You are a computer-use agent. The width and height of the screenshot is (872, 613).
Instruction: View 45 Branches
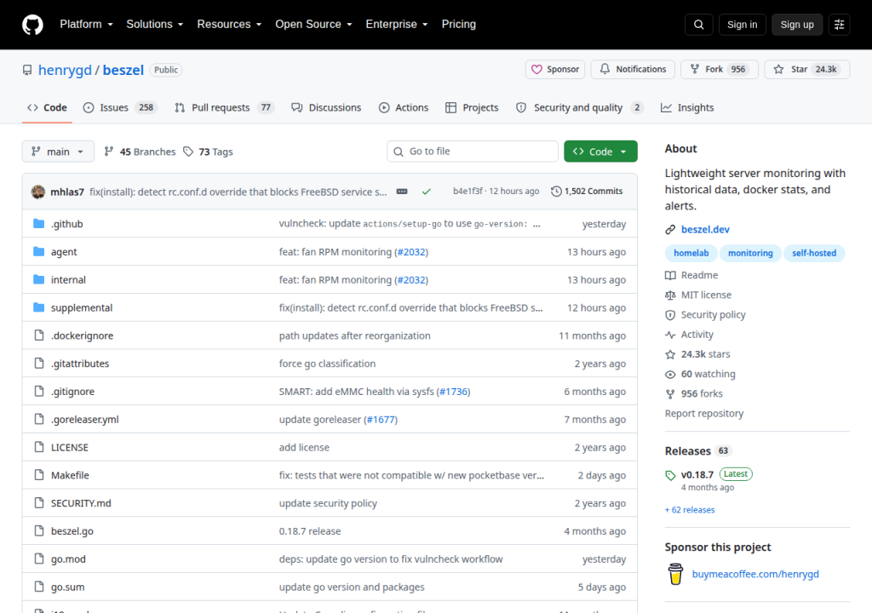click(x=141, y=152)
